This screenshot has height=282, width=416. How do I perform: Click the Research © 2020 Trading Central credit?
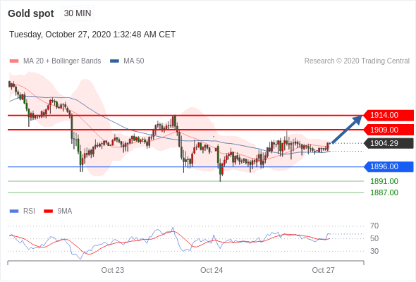click(357, 61)
